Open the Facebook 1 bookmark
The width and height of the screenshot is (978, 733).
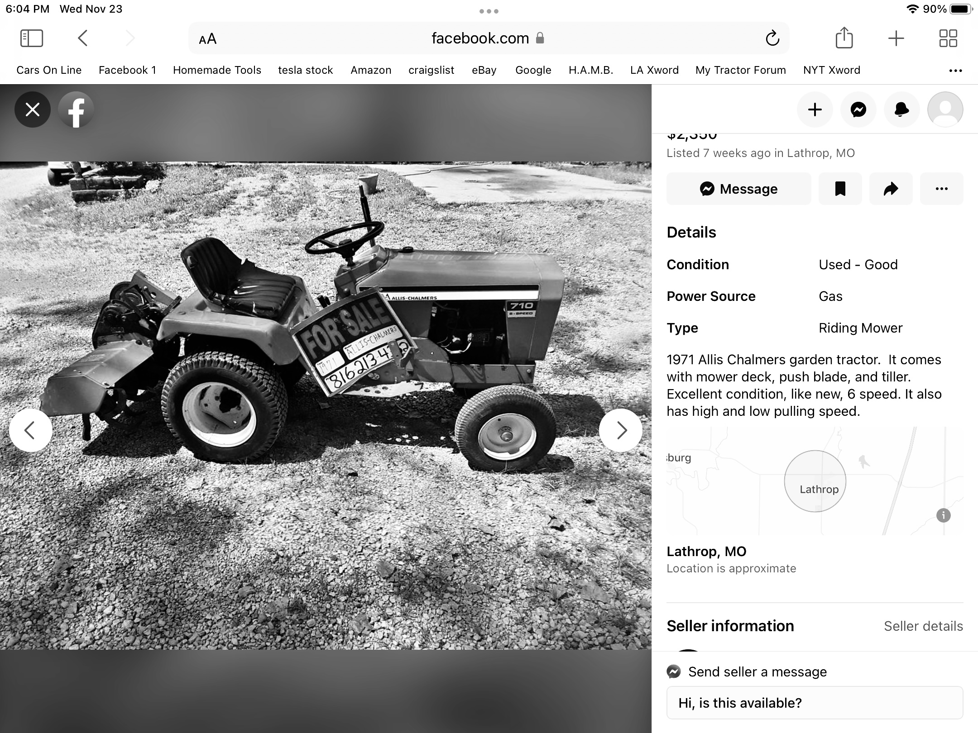coord(127,70)
